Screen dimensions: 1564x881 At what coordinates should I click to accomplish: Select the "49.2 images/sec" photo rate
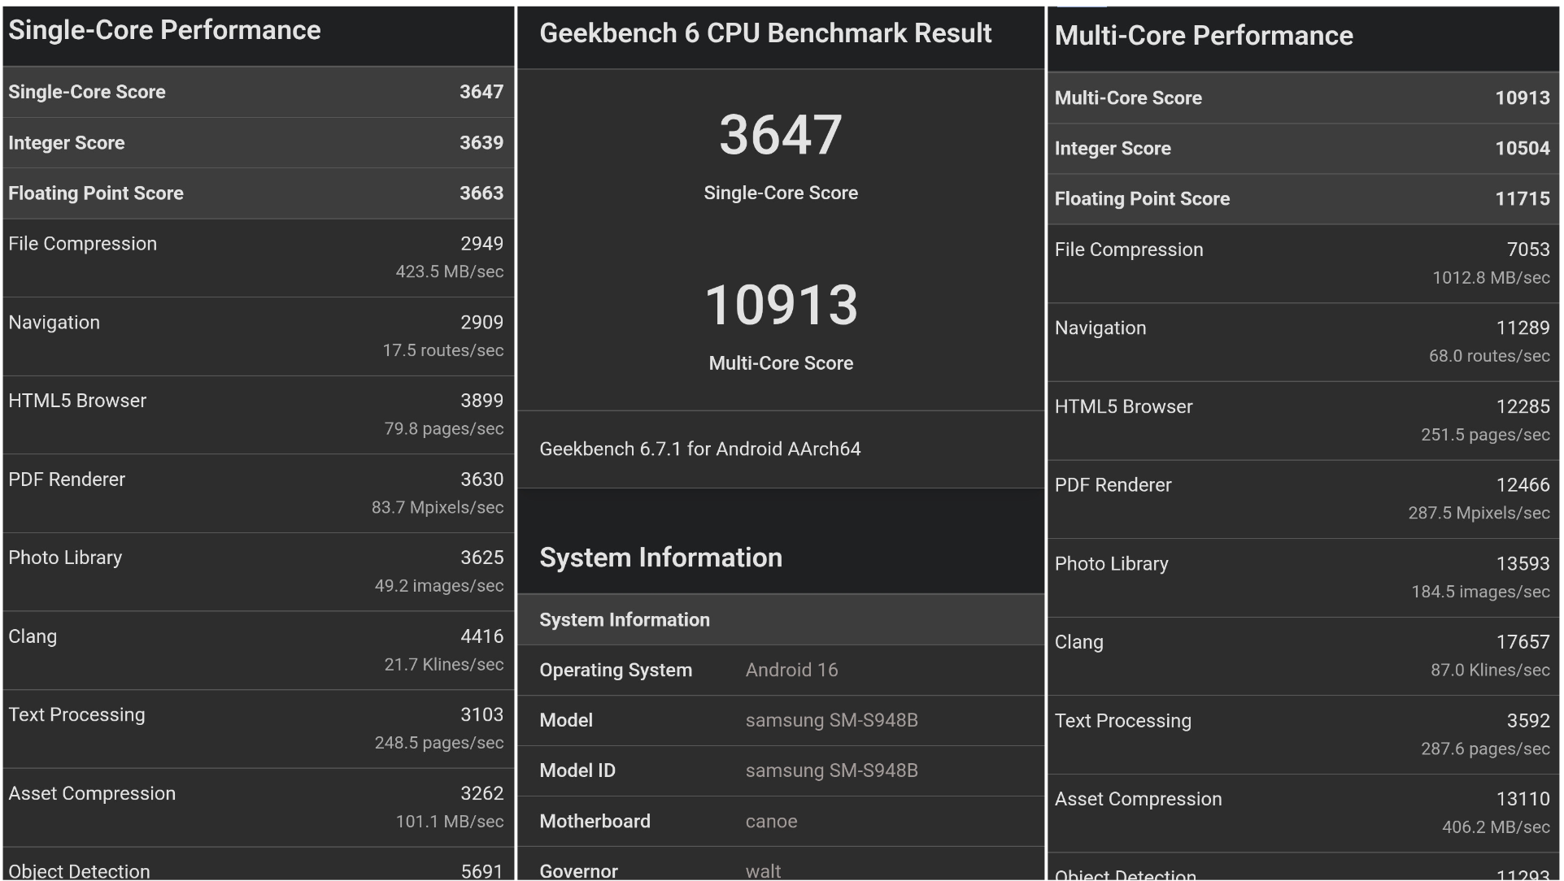point(439,586)
